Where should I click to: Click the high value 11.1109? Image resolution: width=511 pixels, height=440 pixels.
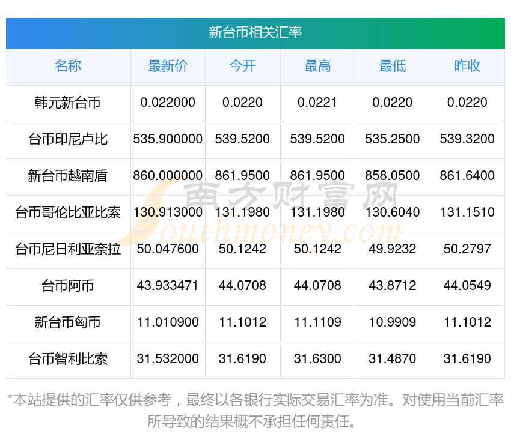coord(317,322)
